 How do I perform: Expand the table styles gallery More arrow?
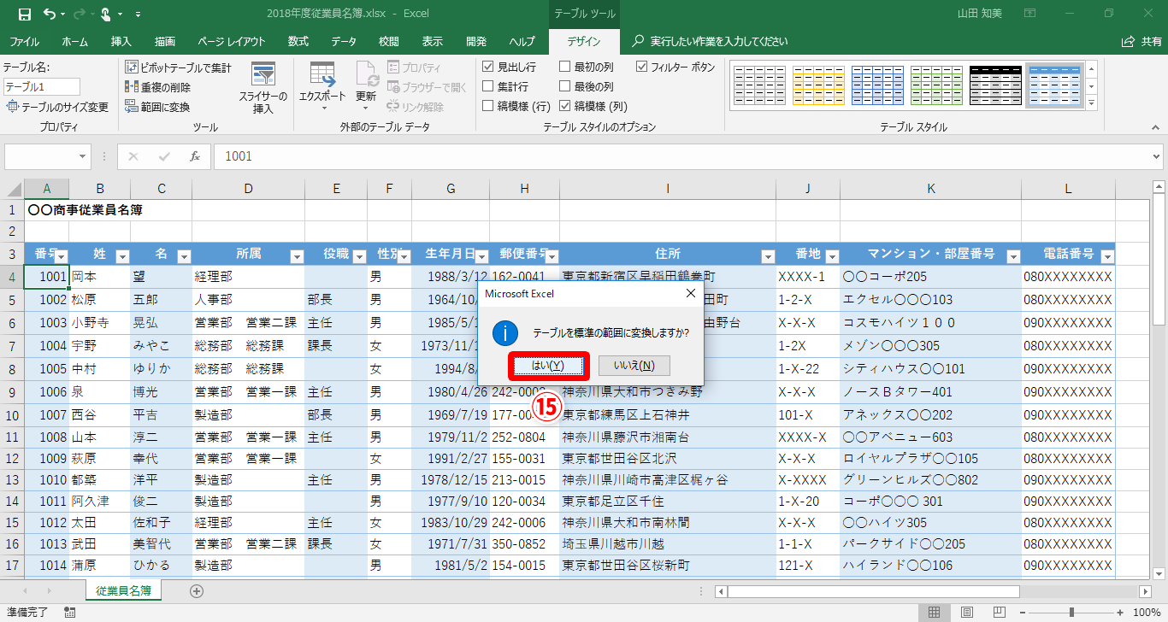pos(1091,103)
